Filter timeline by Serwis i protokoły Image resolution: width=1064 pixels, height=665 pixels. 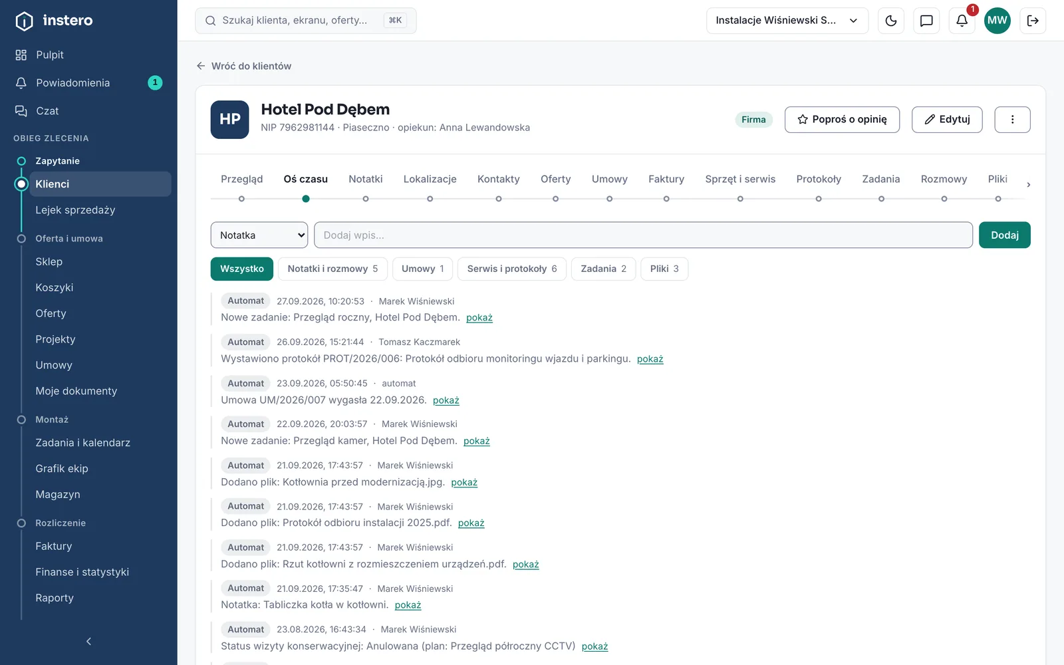512,269
